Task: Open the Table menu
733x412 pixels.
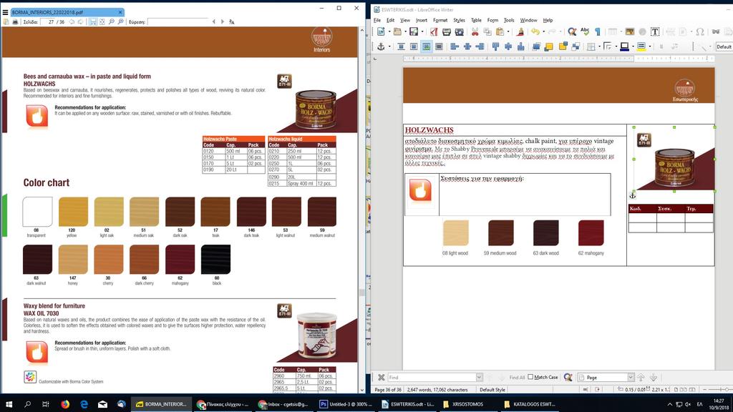Action: tap(476, 20)
